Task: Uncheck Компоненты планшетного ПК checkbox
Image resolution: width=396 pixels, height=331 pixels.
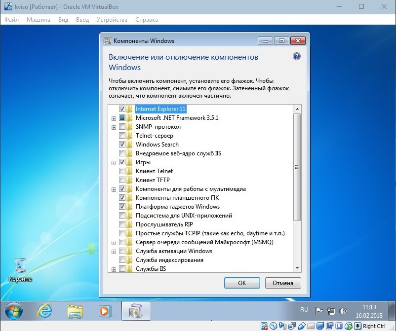Action: [x=122, y=197]
